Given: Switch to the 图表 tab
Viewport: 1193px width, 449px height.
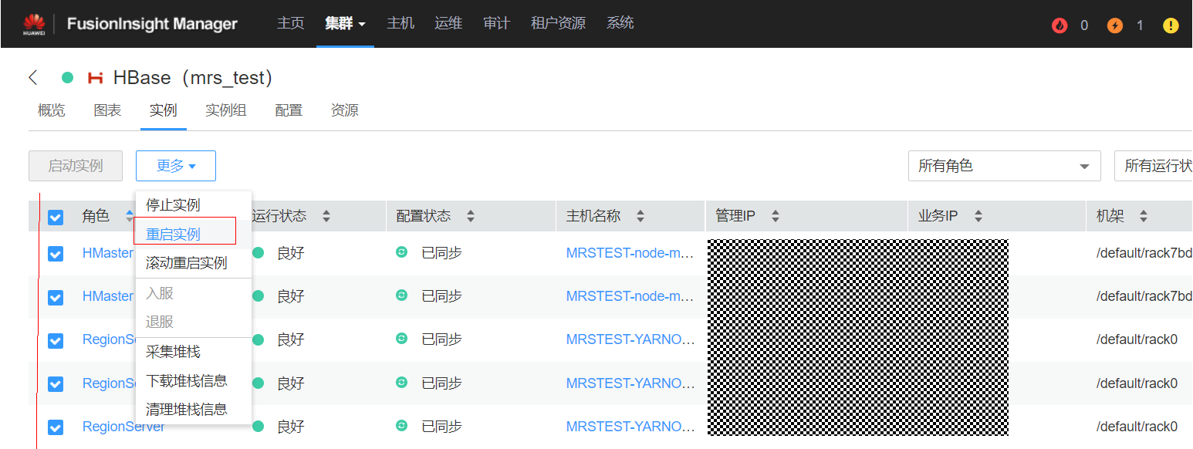Looking at the screenshot, I should pos(107,110).
